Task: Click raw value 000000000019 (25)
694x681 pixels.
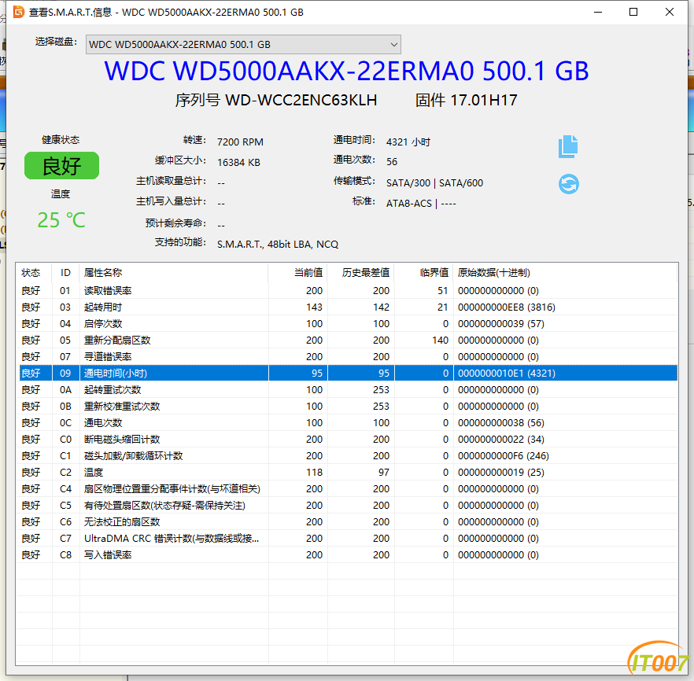Action: coord(501,473)
